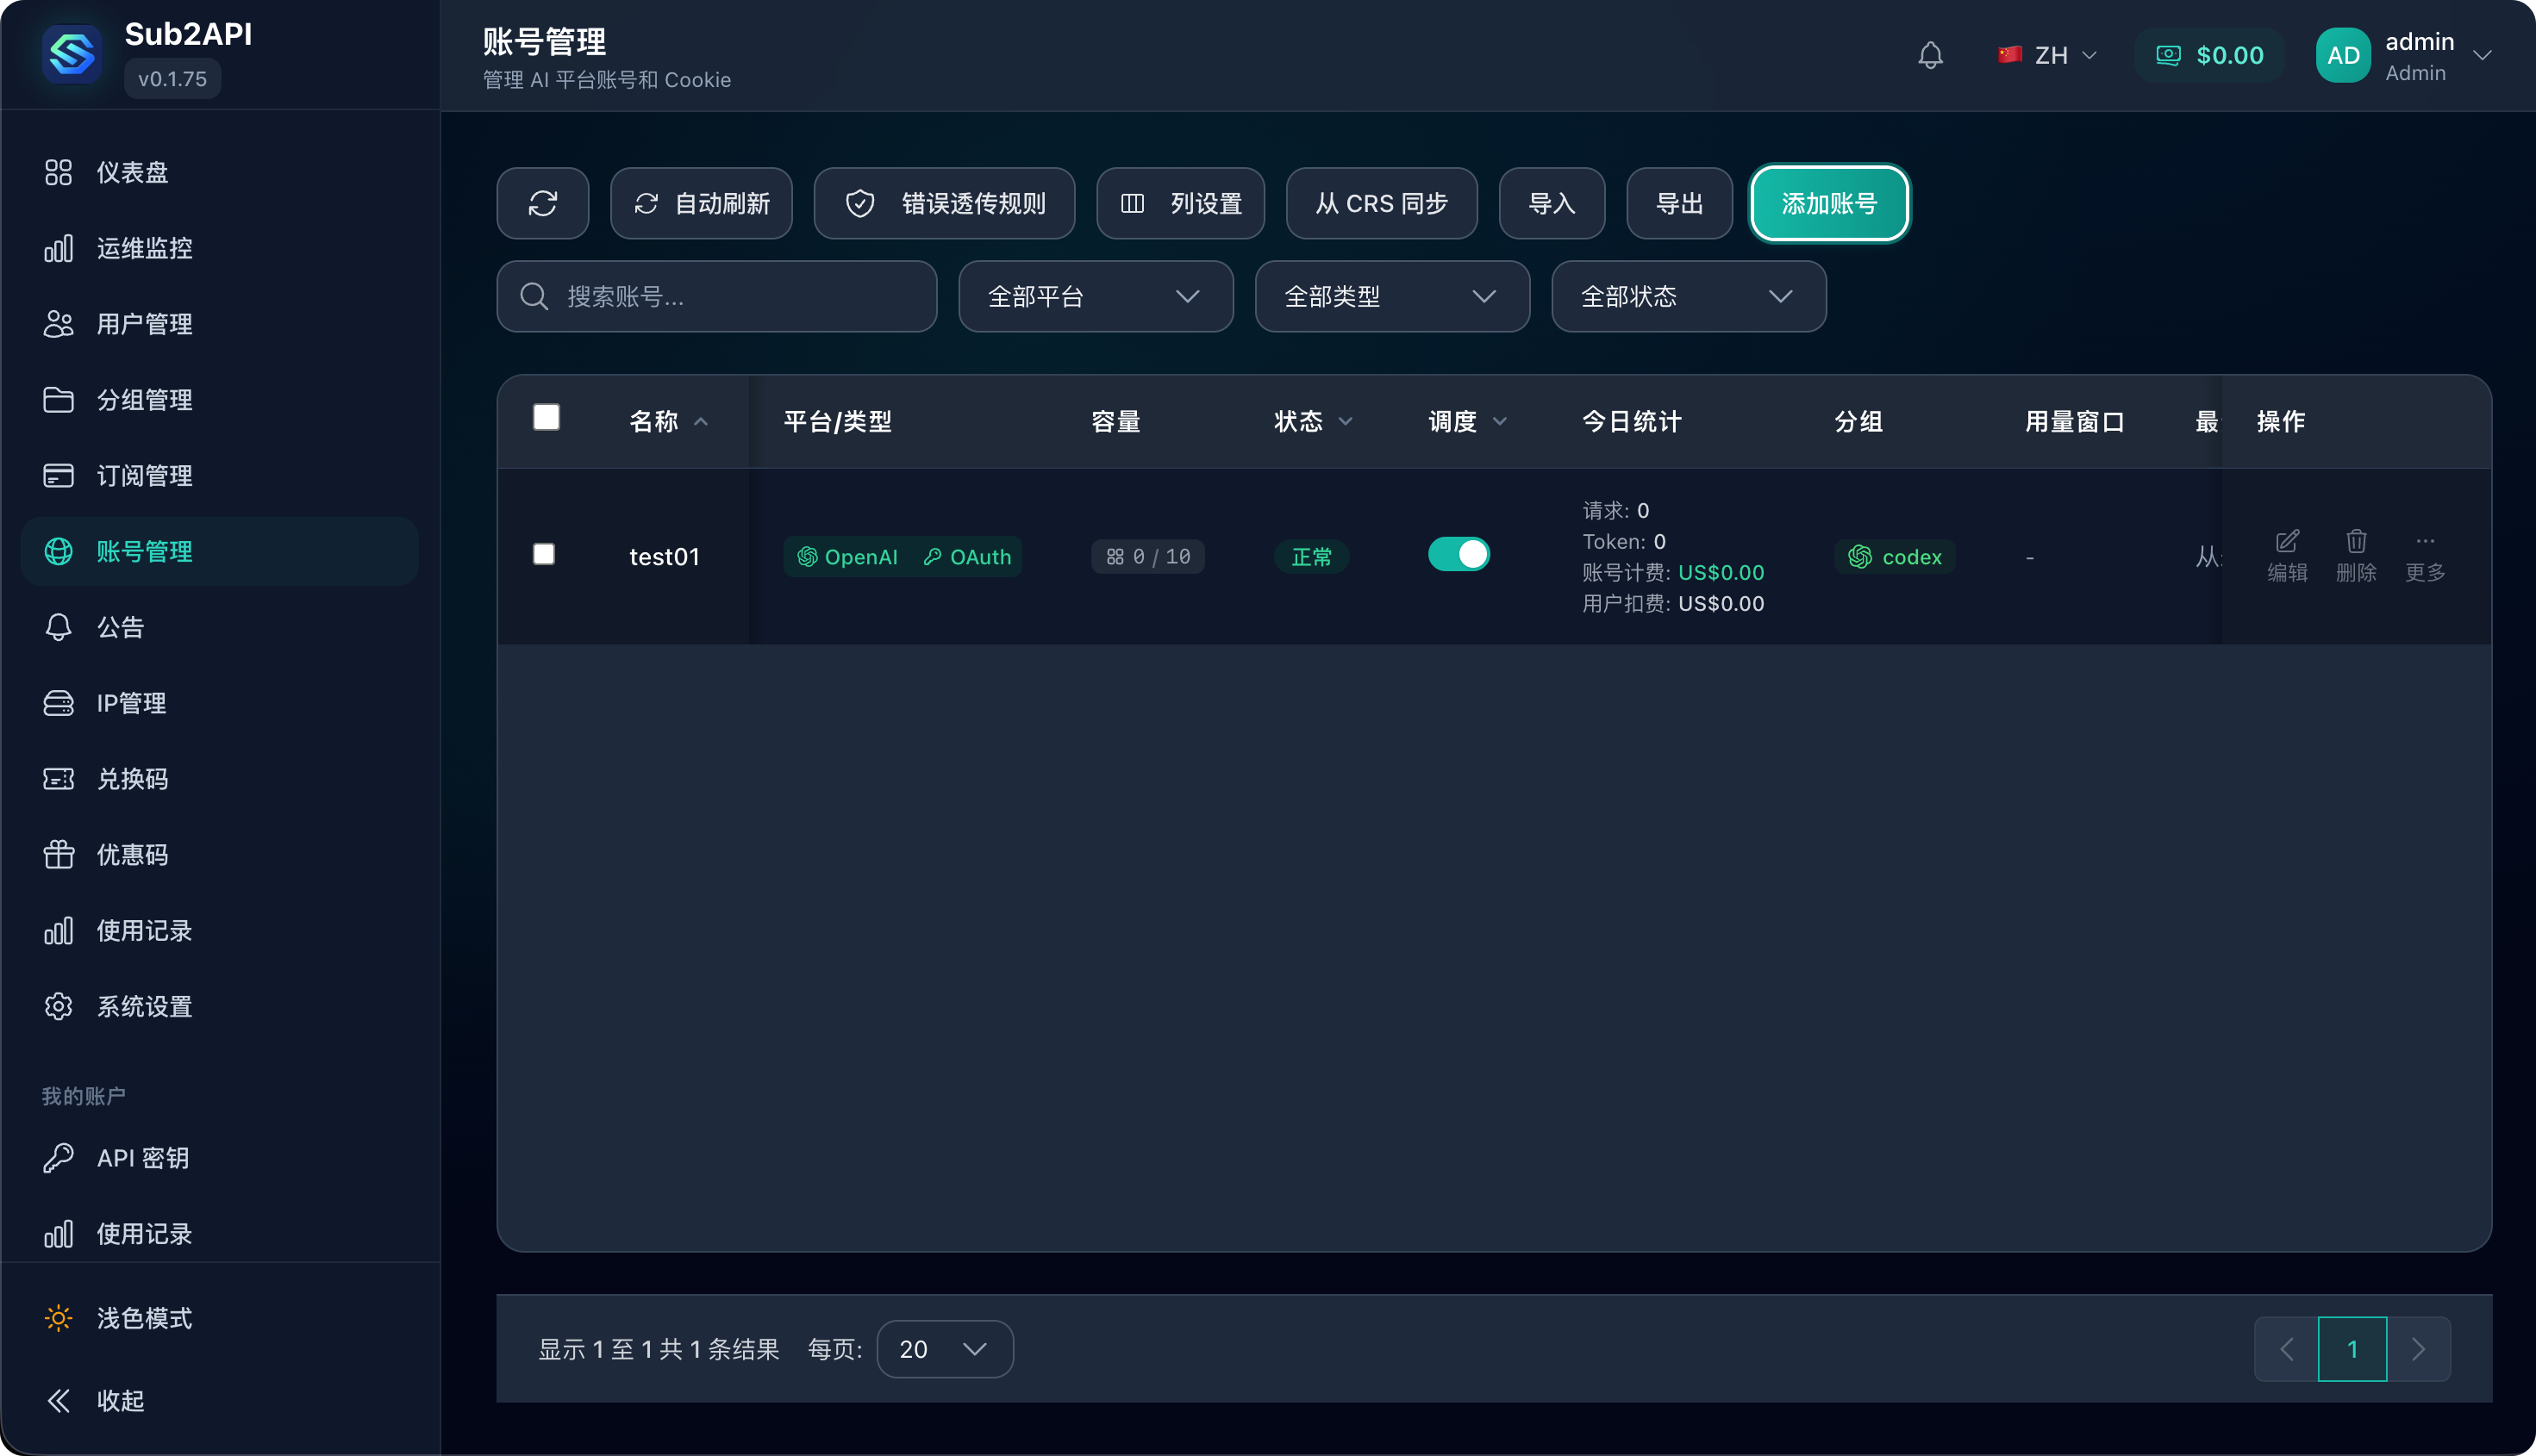Viewport: 2536px width, 1456px height.
Task: Switch to 浅色模式 light theme
Action: coord(144,1318)
